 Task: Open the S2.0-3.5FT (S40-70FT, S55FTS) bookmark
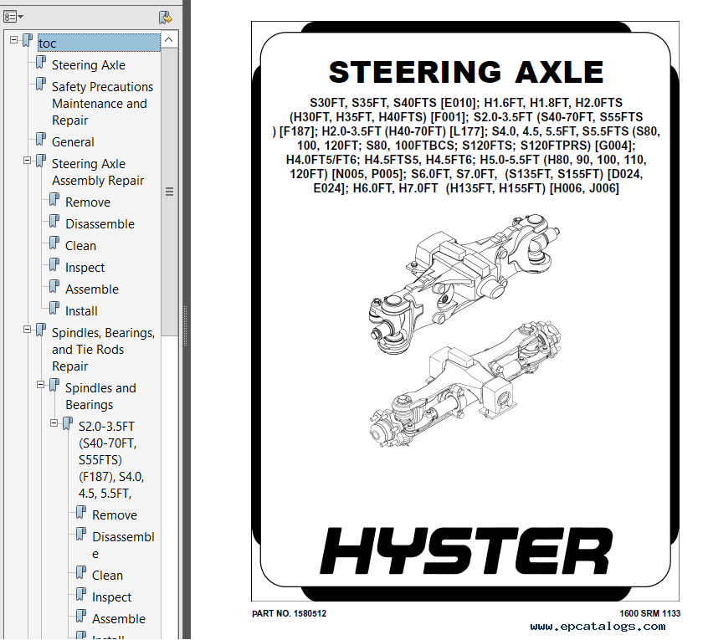[x=111, y=460]
